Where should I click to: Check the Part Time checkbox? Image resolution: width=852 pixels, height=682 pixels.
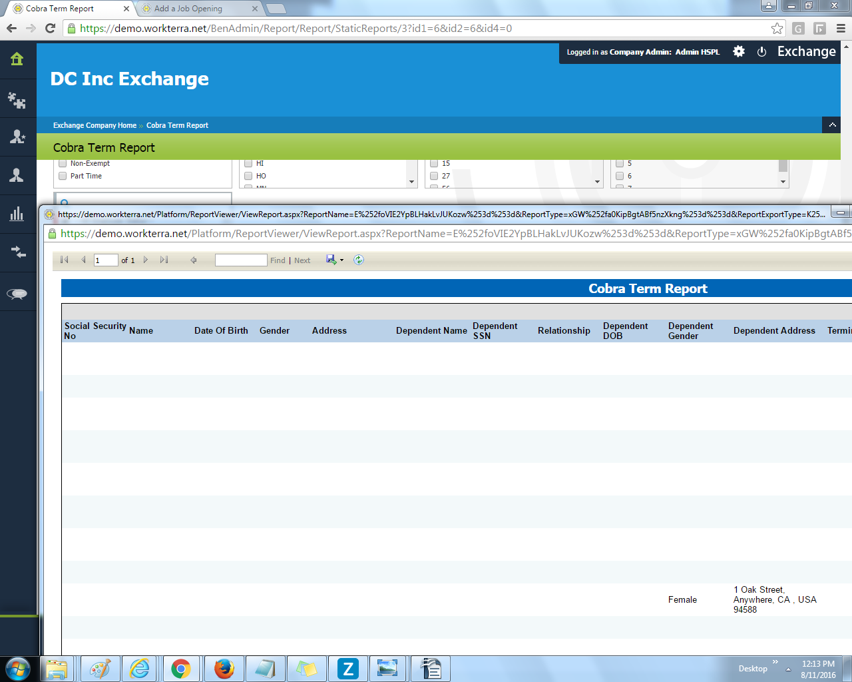pyautogui.click(x=63, y=176)
